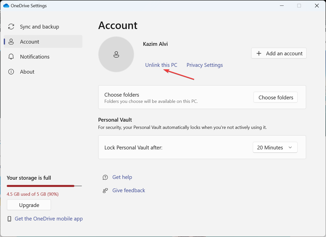This screenshot has width=326, height=237.
Task: Click the Your storage is full heading
Action: click(29, 178)
